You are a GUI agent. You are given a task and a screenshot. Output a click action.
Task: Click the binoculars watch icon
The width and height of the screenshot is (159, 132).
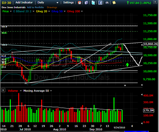pos(107,3)
